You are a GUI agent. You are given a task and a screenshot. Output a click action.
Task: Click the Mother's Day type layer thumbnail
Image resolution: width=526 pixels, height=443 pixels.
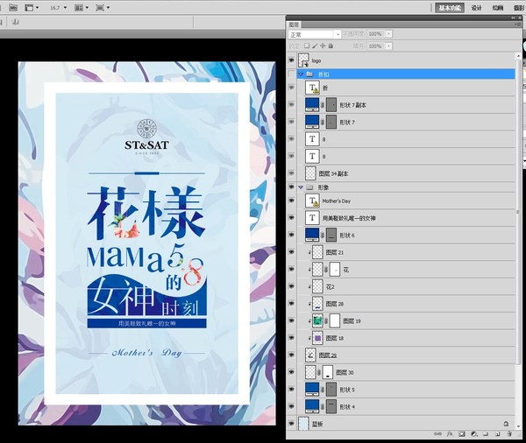click(312, 200)
